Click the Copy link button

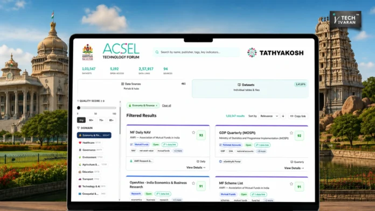pos(298,116)
